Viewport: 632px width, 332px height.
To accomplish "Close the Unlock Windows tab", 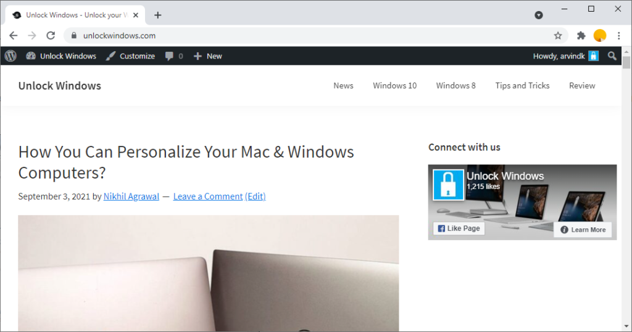I will pos(136,15).
